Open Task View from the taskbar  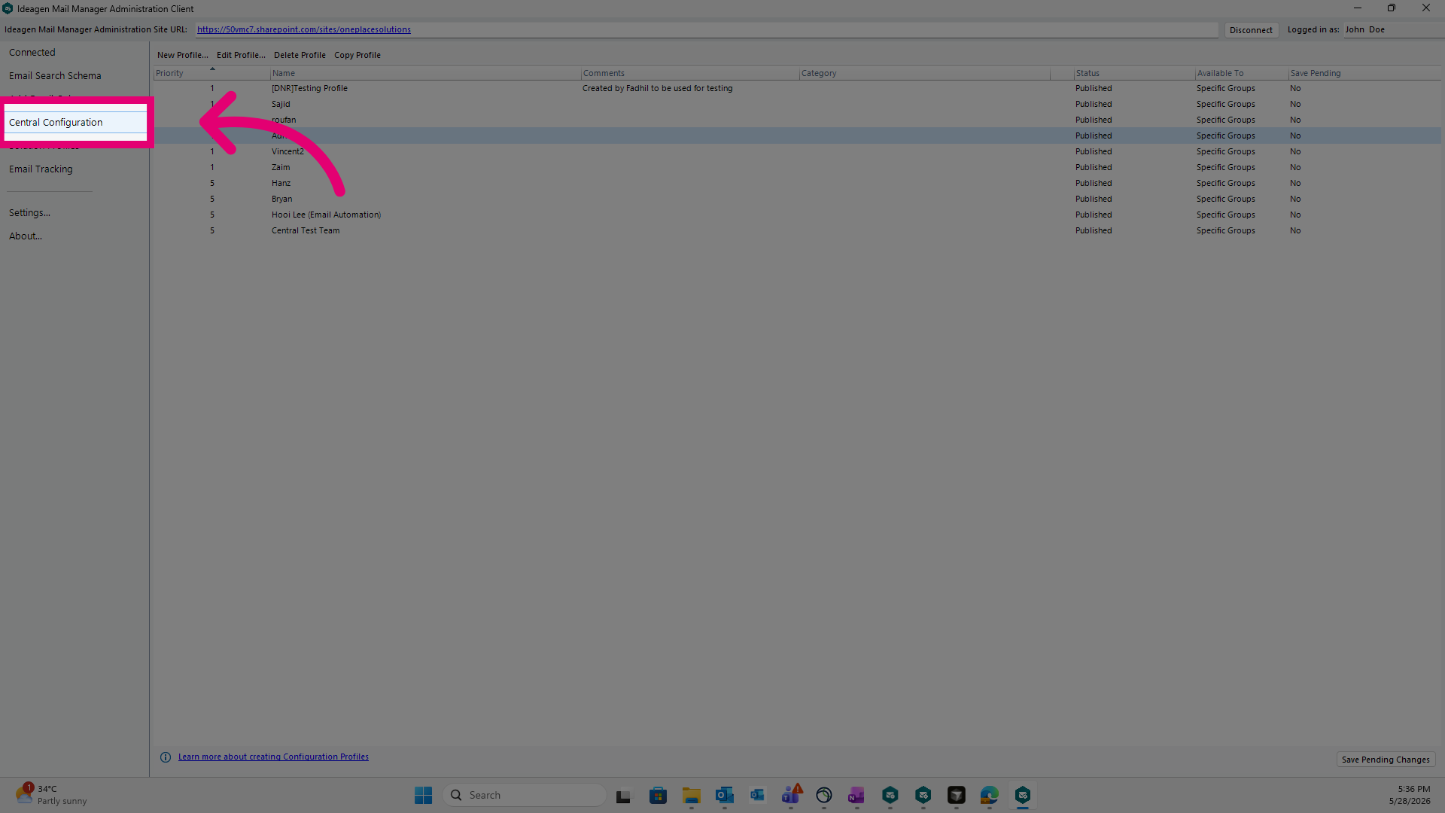pos(623,796)
